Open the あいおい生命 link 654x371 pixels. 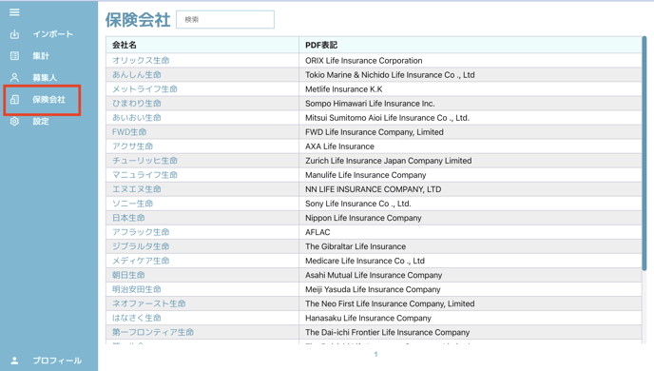[x=136, y=118]
